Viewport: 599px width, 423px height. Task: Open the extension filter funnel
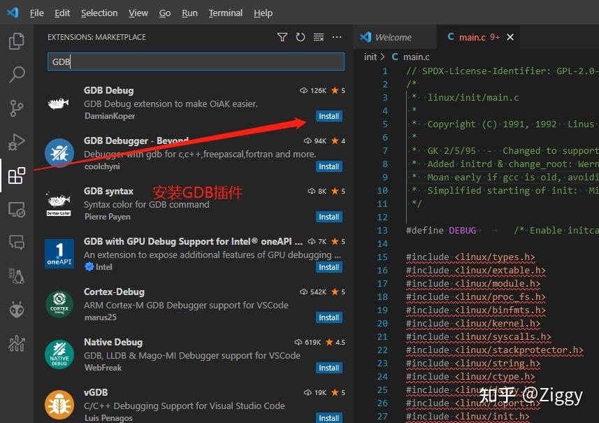click(282, 37)
